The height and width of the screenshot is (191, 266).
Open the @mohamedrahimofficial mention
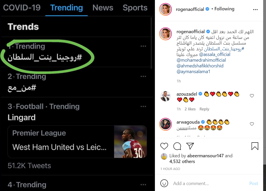tap(201, 60)
